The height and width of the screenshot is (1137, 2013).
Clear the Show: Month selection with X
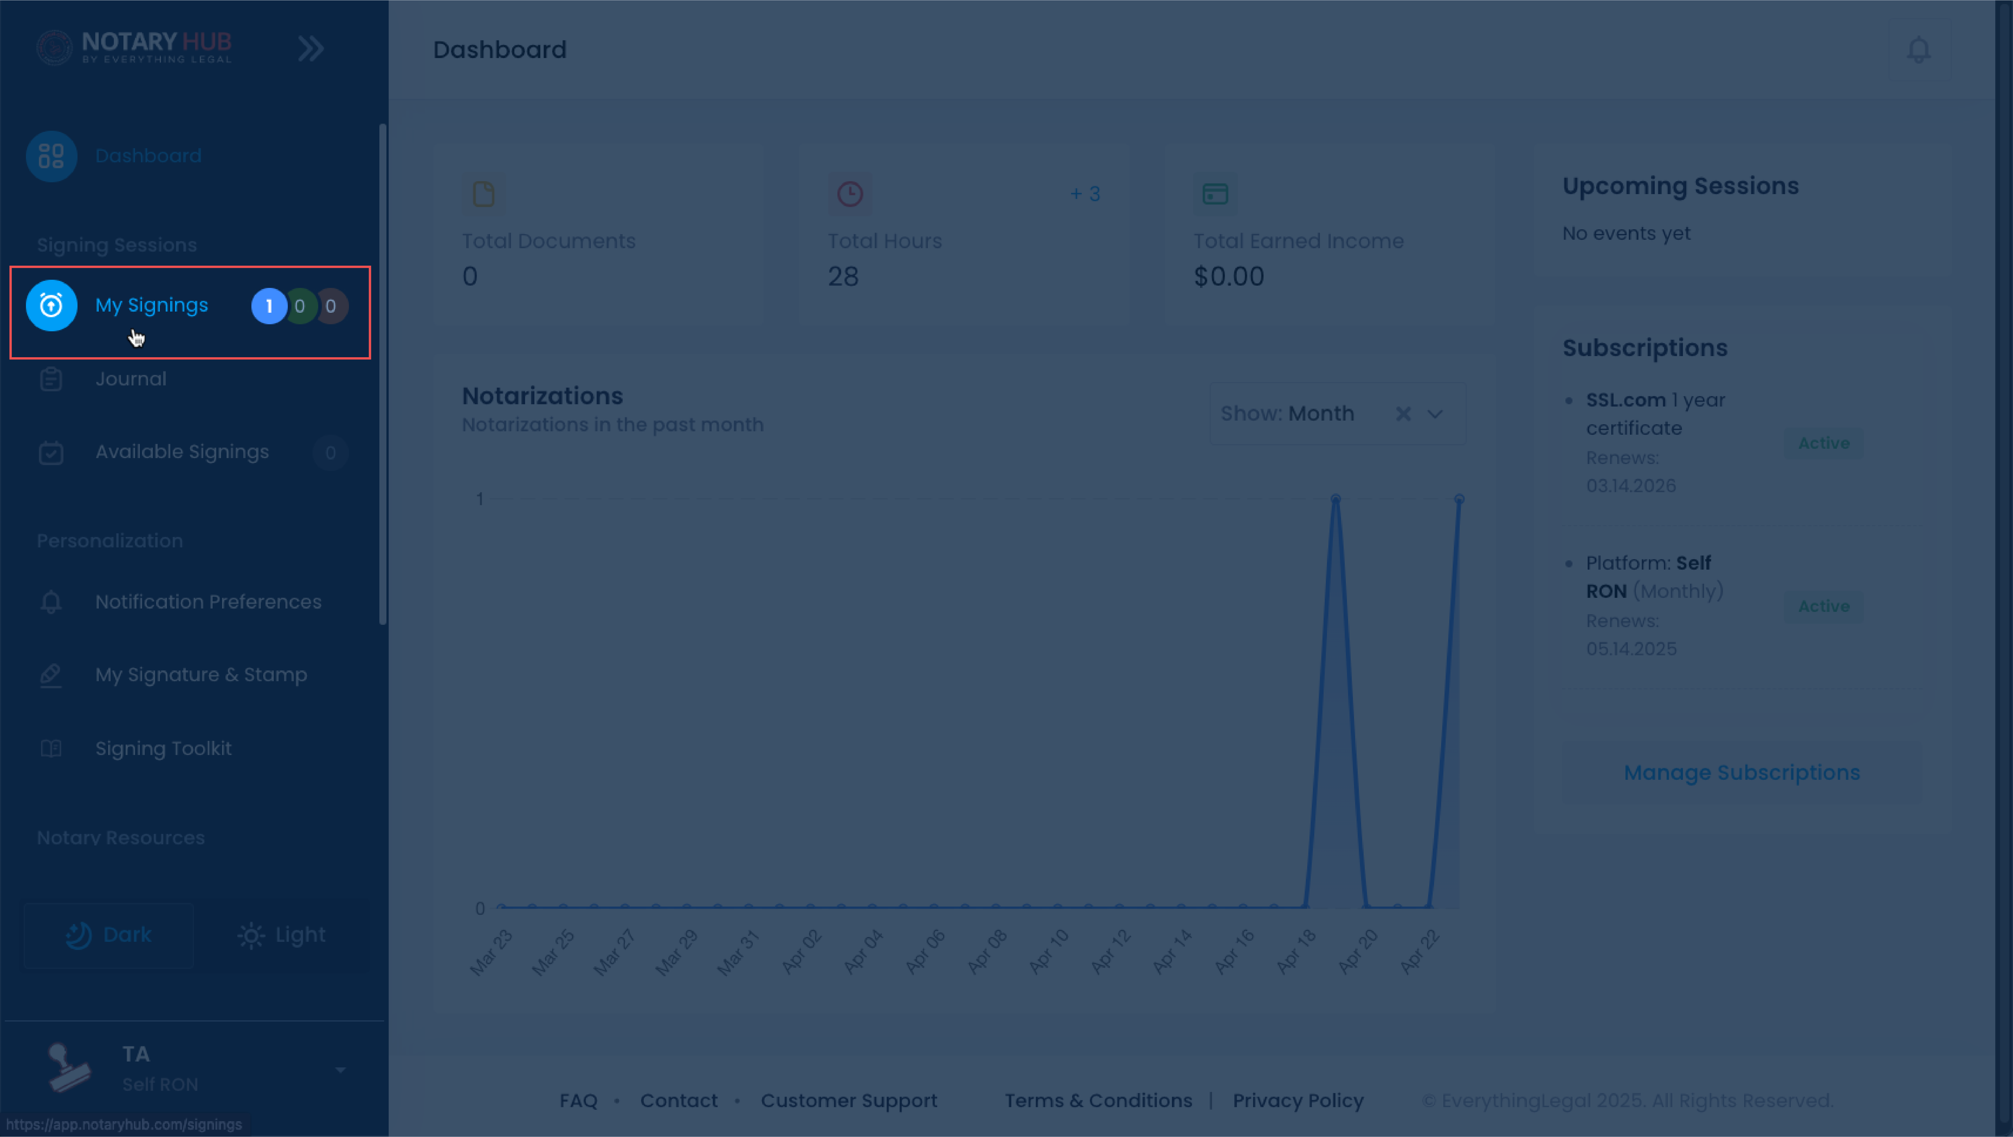point(1403,414)
